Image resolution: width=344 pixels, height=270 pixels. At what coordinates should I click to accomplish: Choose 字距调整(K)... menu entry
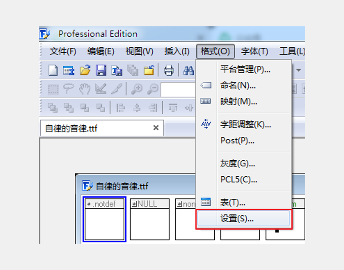coord(244,125)
